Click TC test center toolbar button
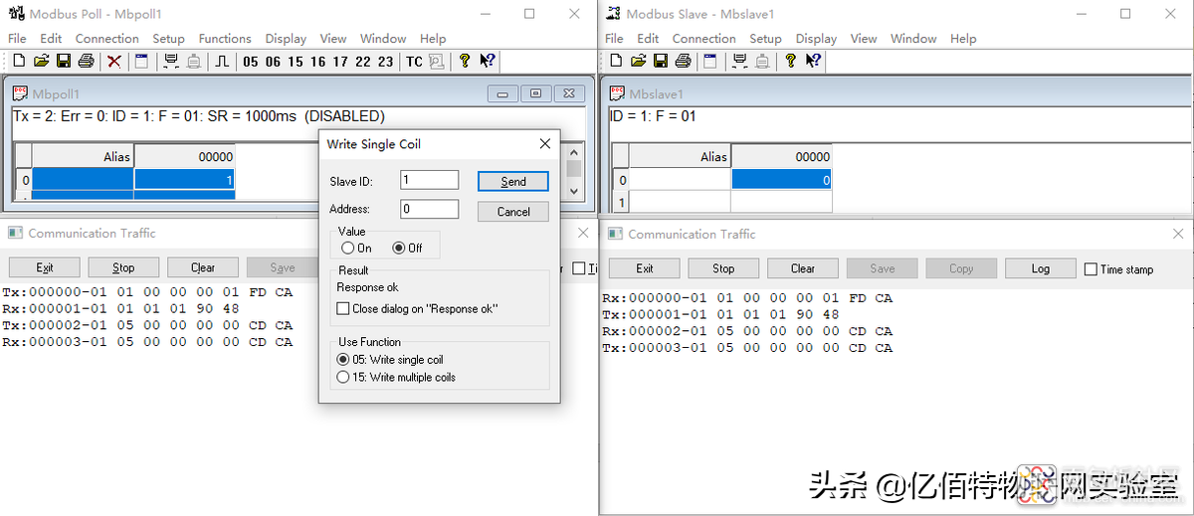 pos(414,62)
